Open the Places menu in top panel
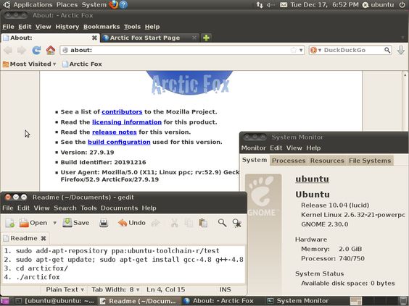 coord(67,4)
